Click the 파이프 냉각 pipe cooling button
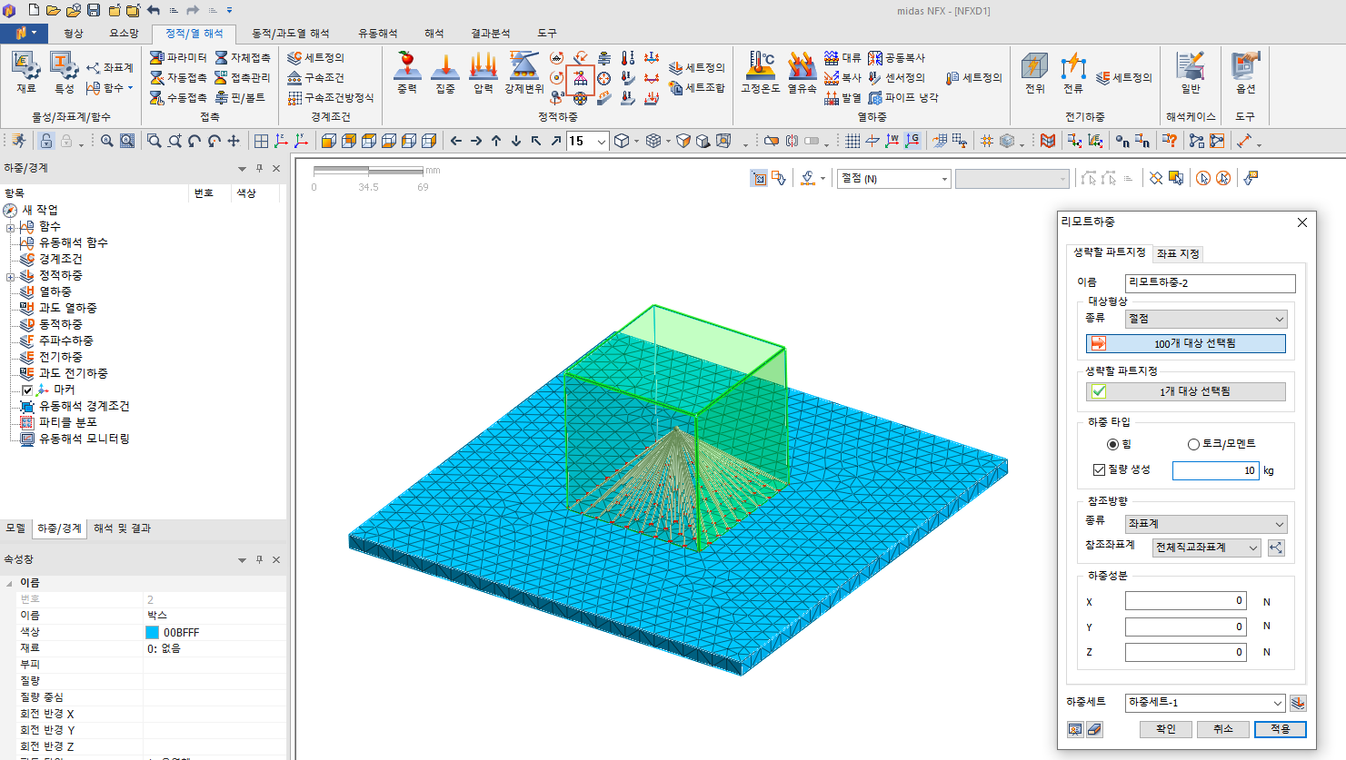The height and width of the screenshot is (760, 1346). click(903, 97)
